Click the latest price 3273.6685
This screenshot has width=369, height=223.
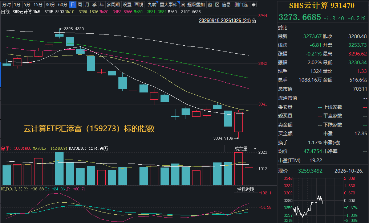[300, 17]
